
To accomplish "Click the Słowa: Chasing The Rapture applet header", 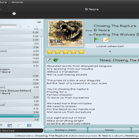I will (119, 60).
